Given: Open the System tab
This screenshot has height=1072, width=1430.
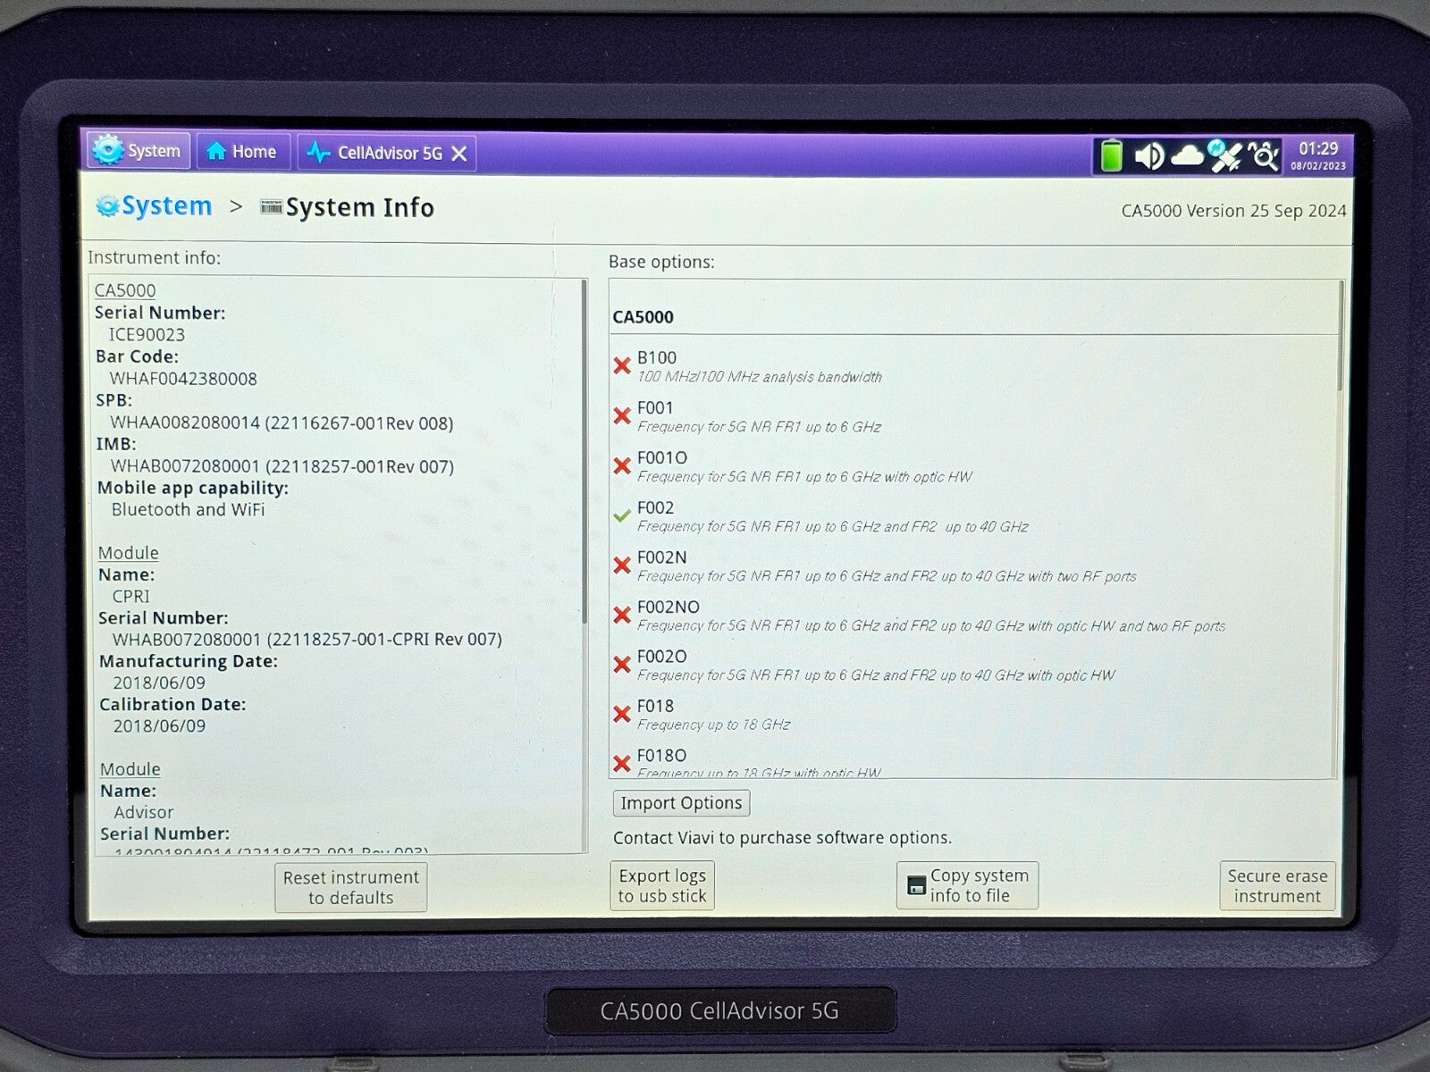Looking at the screenshot, I should pyautogui.click(x=139, y=151).
